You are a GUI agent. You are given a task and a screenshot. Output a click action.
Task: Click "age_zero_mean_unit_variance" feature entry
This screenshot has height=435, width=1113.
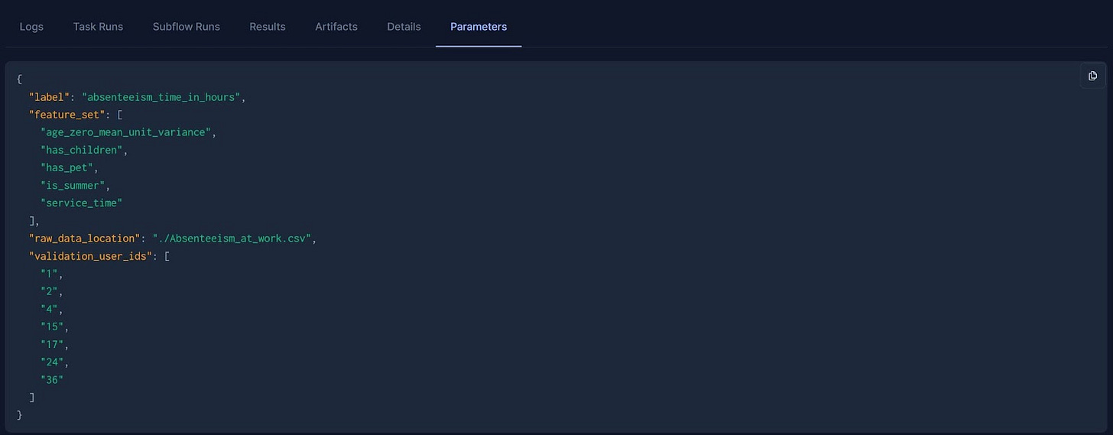click(x=126, y=132)
